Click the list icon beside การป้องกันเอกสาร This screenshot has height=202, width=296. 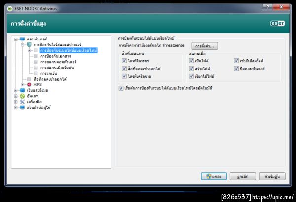click(36, 56)
